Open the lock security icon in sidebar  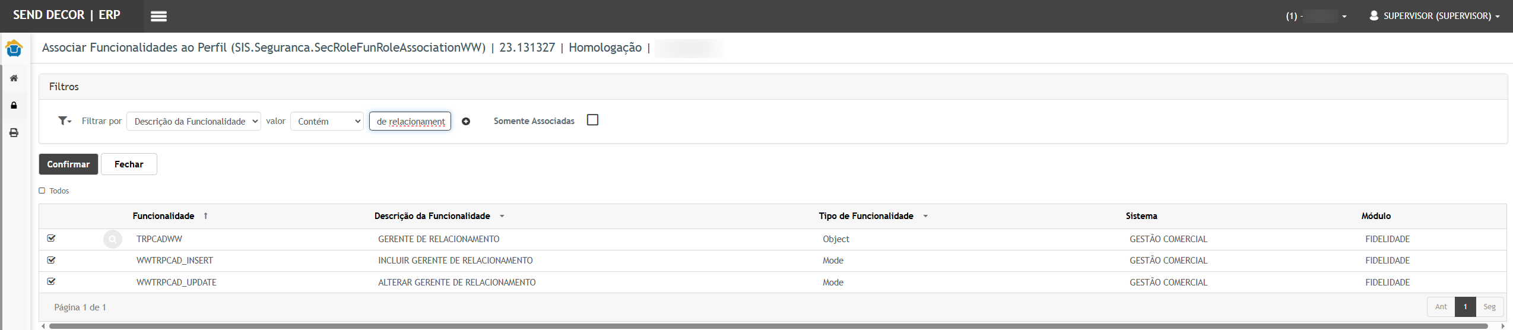[14, 106]
